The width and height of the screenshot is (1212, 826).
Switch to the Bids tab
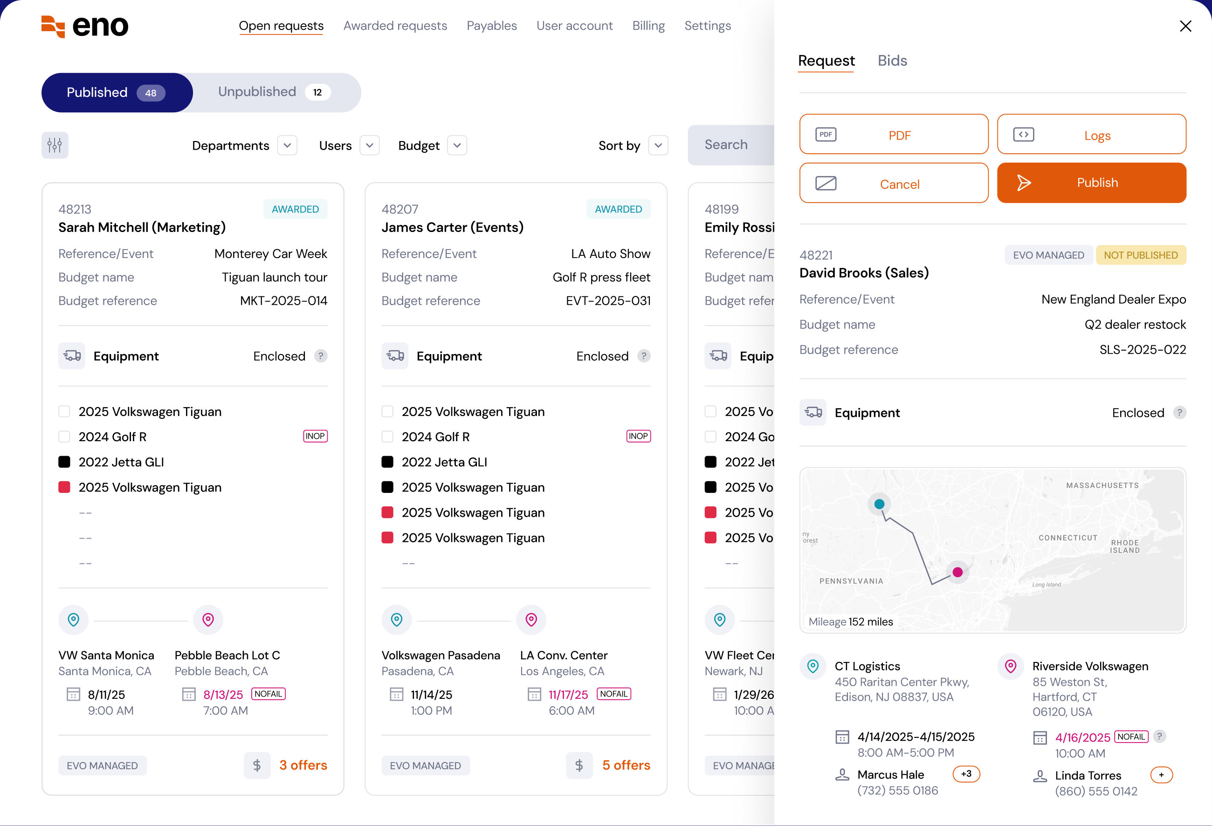892,61
